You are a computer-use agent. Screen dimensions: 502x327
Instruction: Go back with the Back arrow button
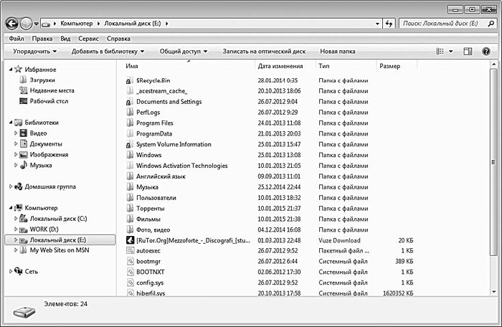coord(11,24)
